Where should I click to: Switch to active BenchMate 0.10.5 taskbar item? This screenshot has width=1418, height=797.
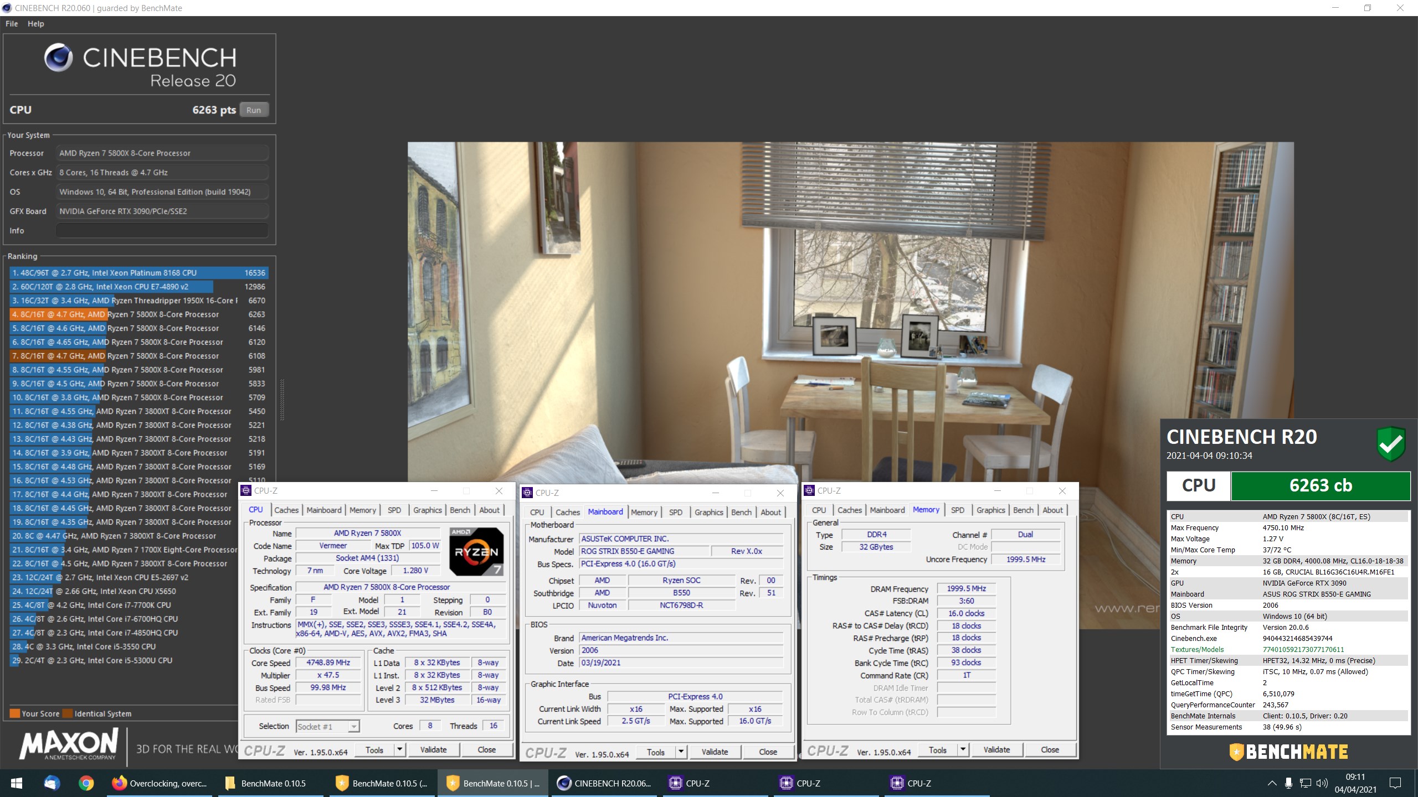coord(494,783)
